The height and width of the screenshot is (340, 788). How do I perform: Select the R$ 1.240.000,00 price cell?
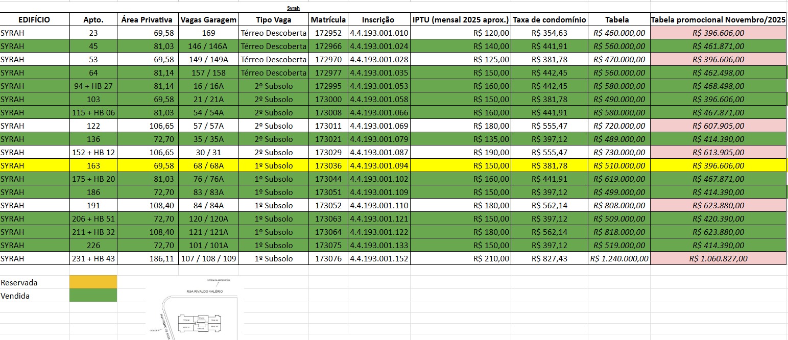click(619, 258)
